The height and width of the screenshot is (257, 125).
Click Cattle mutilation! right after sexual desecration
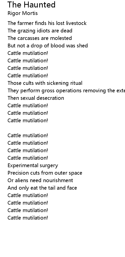tap(27, 106)
